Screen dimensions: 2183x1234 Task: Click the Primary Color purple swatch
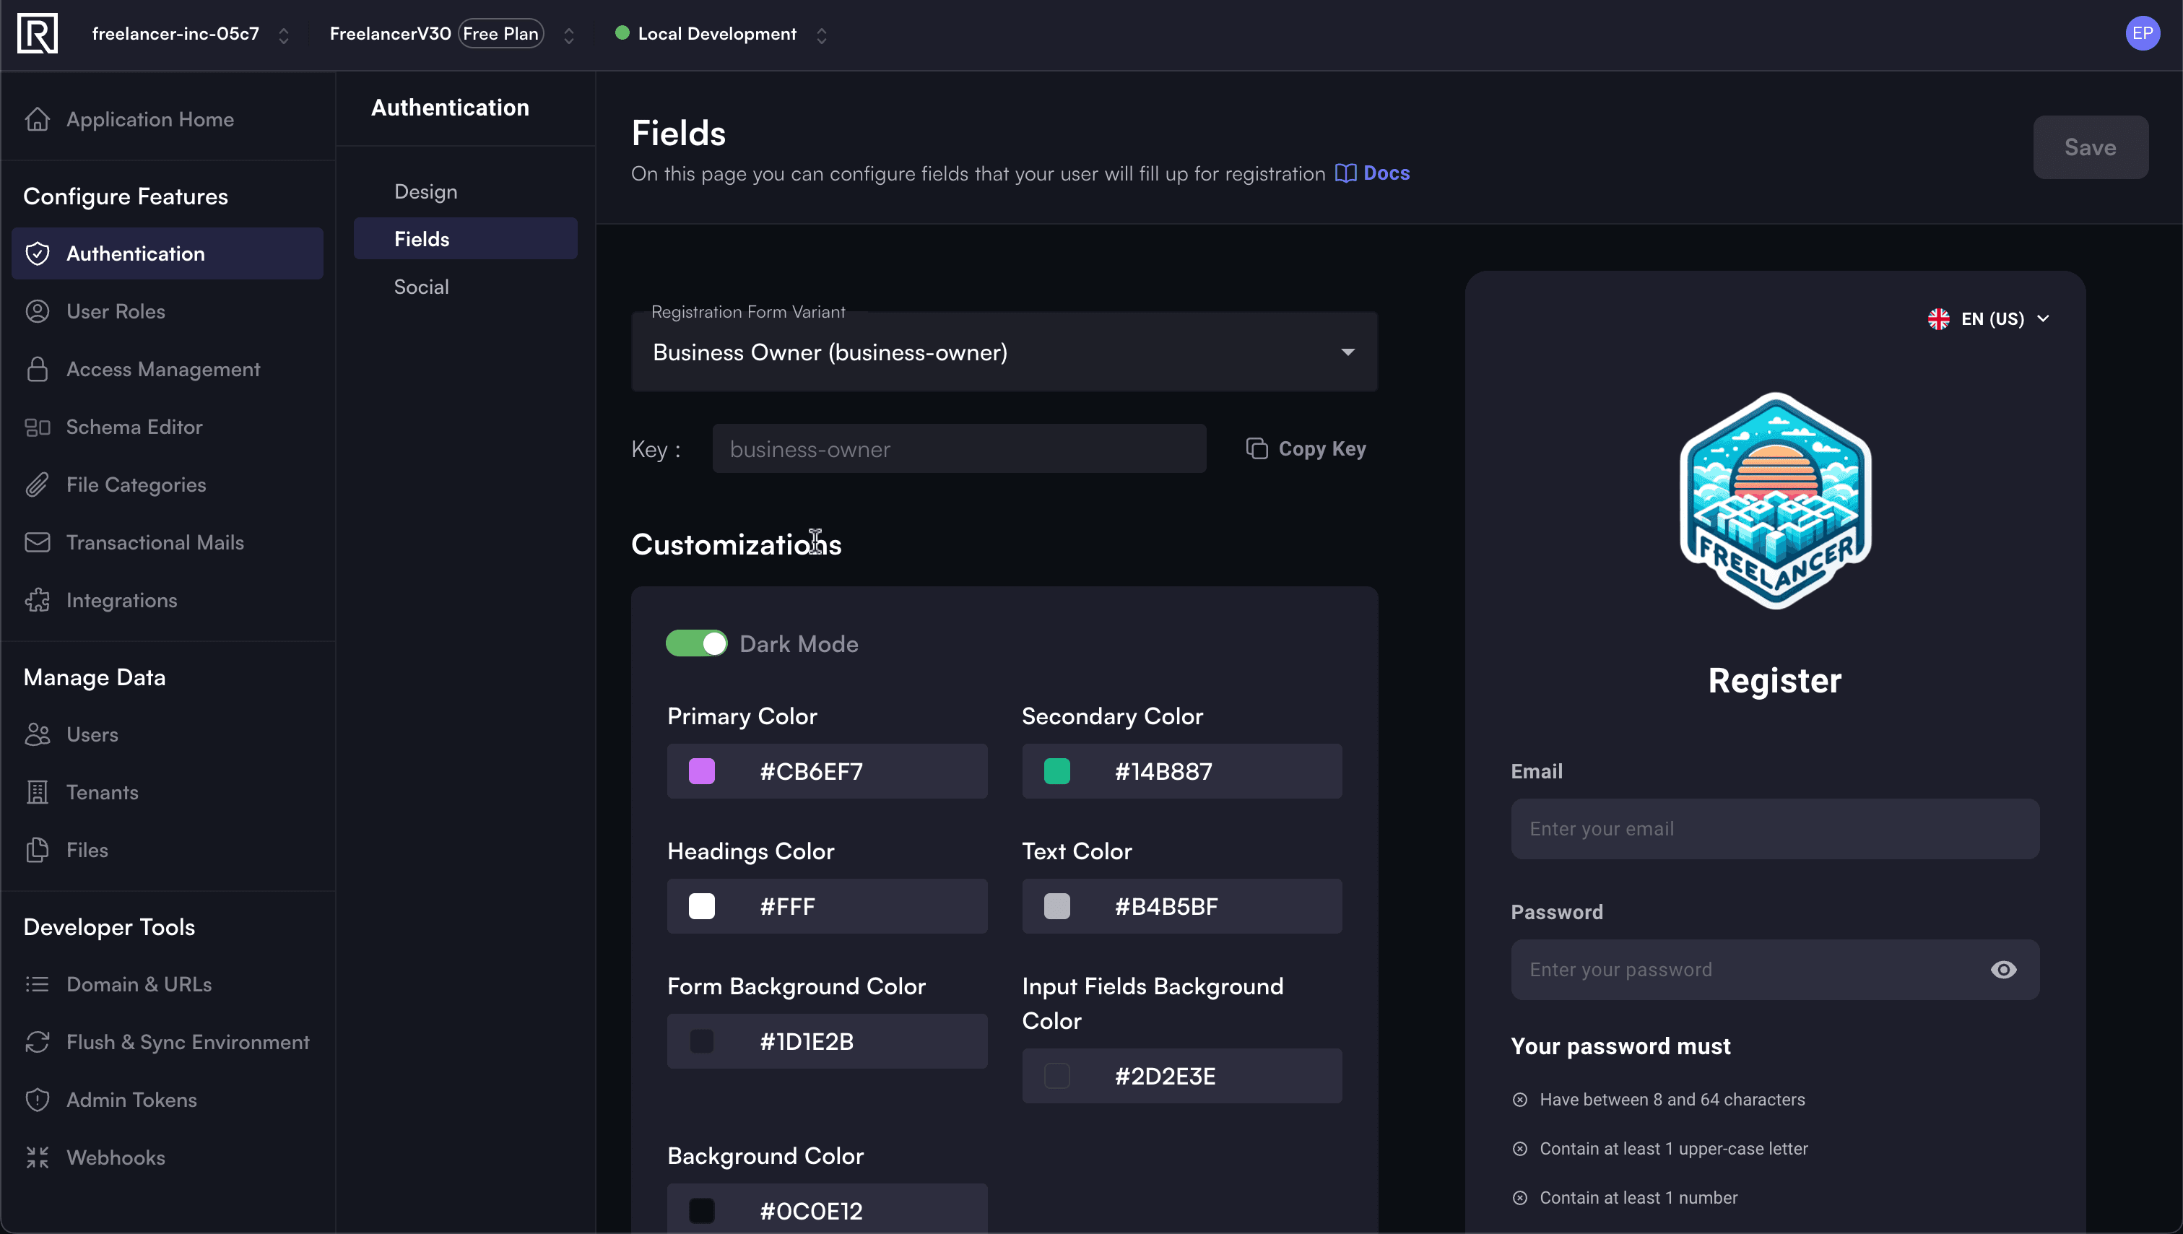click(702, 771)
